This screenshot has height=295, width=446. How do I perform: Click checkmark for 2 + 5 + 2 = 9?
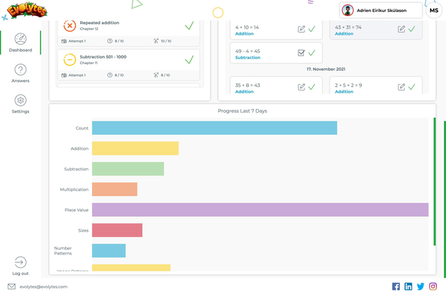(x=412, y=87)
